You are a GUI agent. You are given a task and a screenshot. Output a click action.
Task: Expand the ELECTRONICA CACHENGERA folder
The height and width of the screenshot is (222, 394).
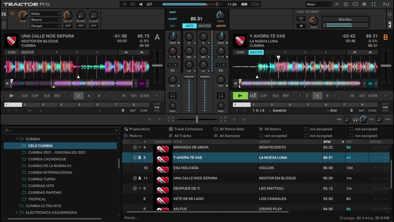point(17,212)
